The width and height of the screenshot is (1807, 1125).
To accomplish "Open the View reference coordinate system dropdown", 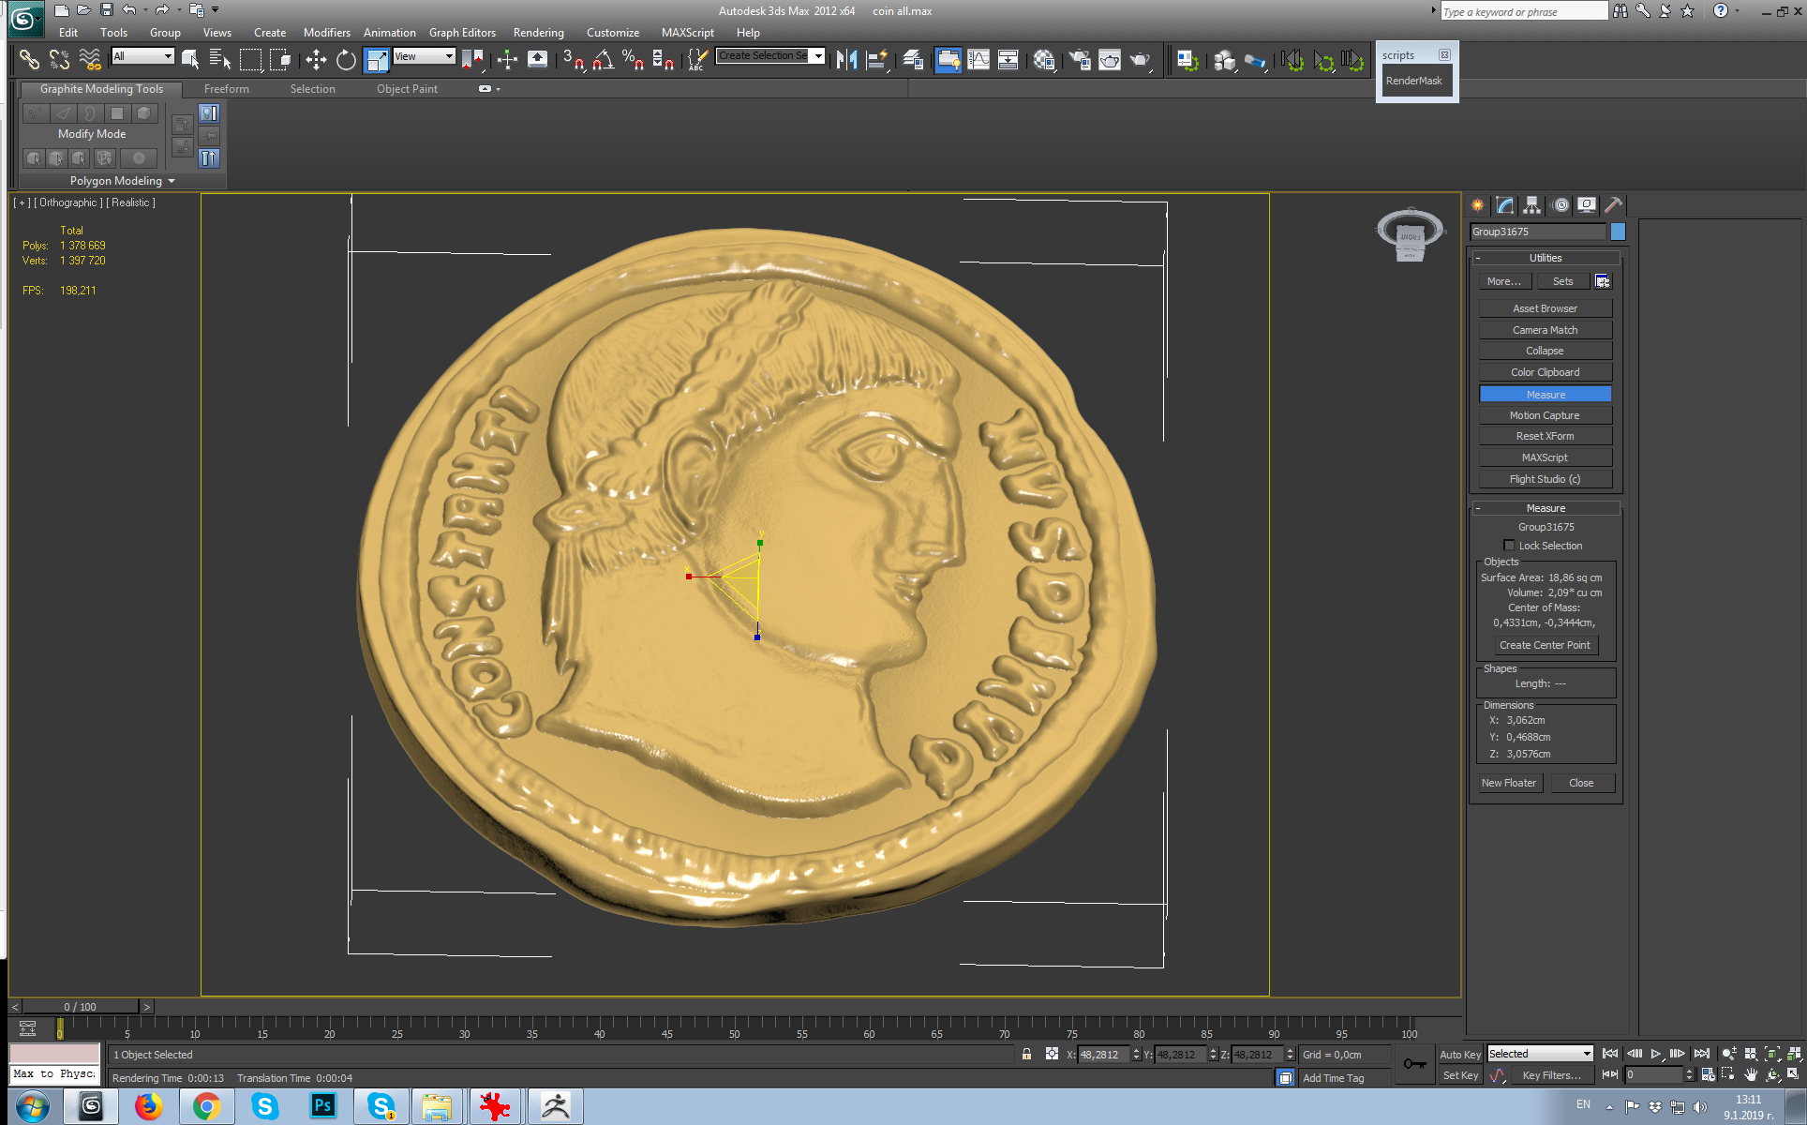I will [425, 56].
